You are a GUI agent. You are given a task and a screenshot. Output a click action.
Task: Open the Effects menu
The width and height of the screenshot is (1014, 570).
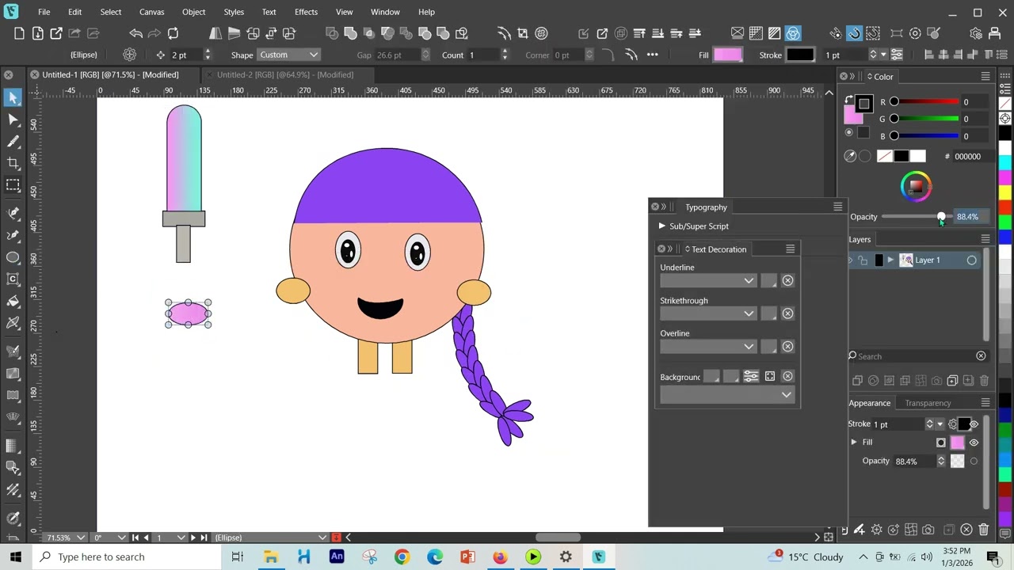[x=306, y=12]
